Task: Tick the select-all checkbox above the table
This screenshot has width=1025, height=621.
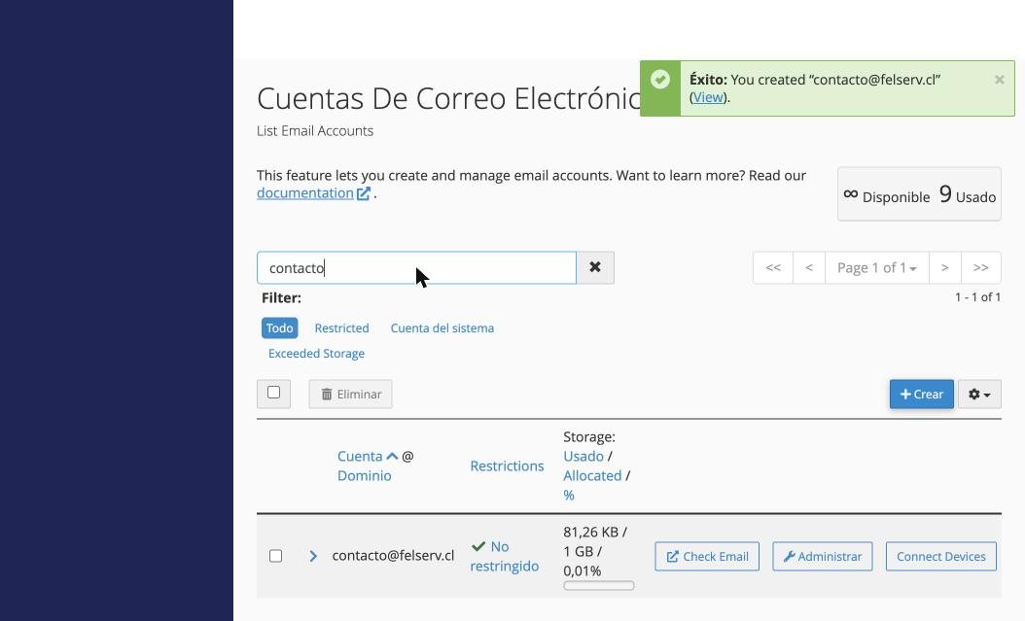Action: (274, 393)
